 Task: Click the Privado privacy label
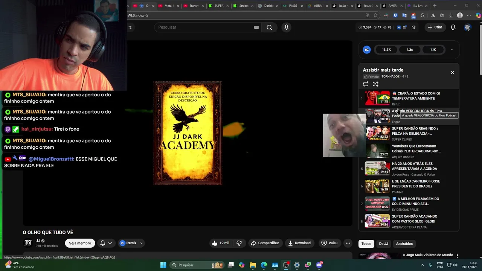[x=371, y=76]
